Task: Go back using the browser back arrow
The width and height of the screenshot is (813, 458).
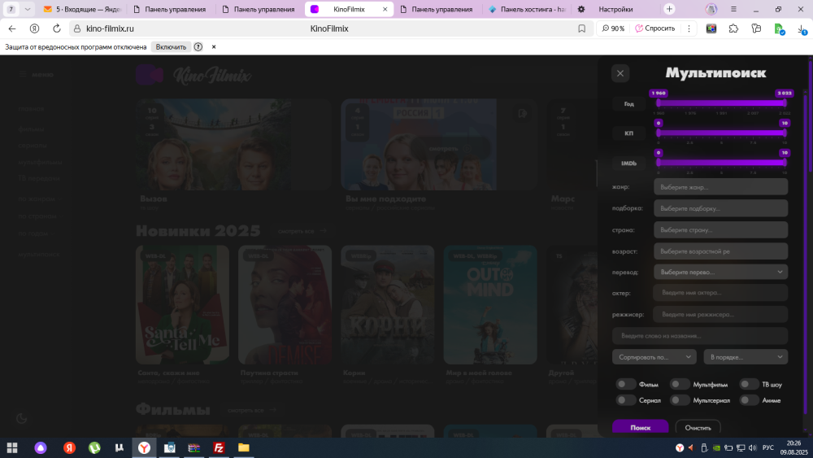Action: coord(12,28)
